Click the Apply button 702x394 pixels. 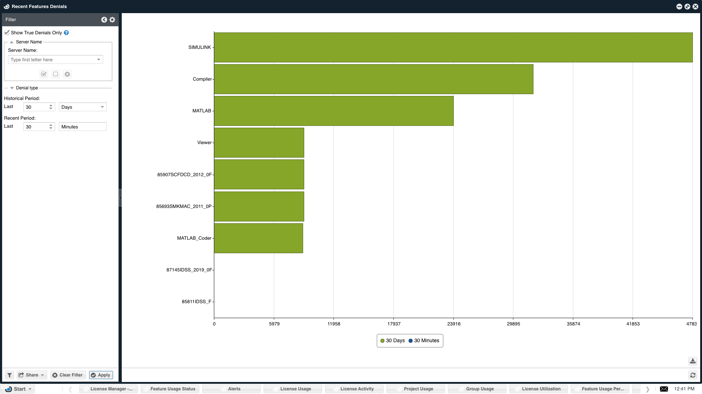click(101, 375)
